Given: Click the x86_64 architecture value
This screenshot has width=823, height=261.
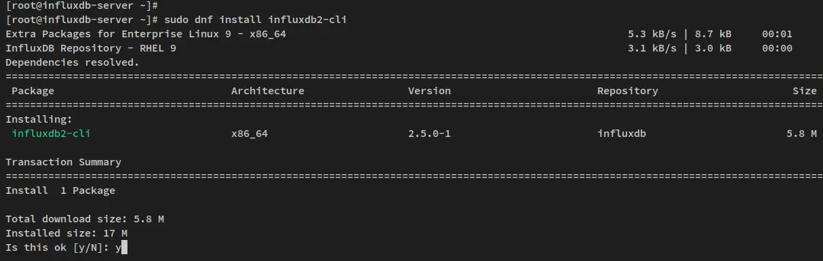Looking at the screenshot, I should pyautogui.click(x=249, y=134).
